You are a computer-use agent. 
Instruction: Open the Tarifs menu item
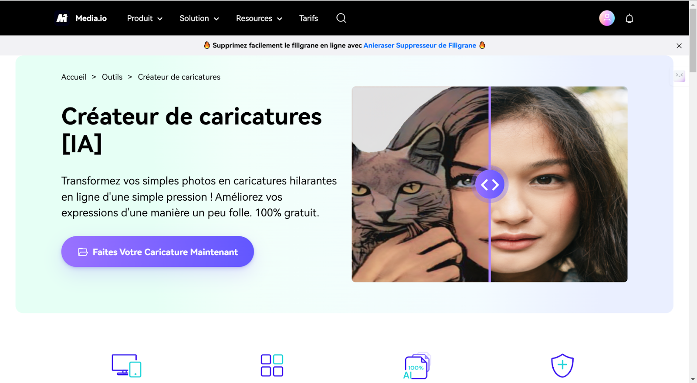(x=308, y=18)
